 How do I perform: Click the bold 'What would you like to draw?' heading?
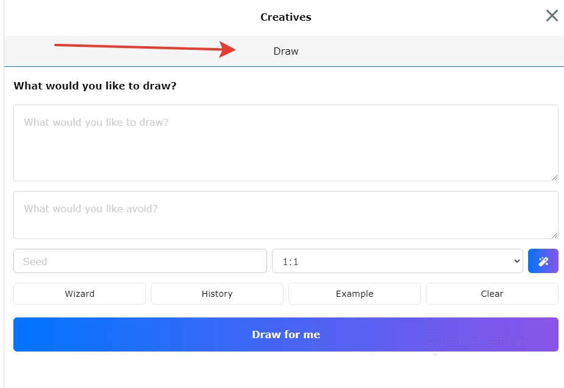pyautogui.click(x=95, y=86)
